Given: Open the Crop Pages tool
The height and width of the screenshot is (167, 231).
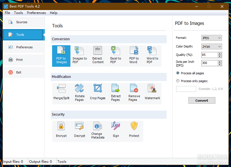Looking at the screenshot, I should tap(98, 94).
